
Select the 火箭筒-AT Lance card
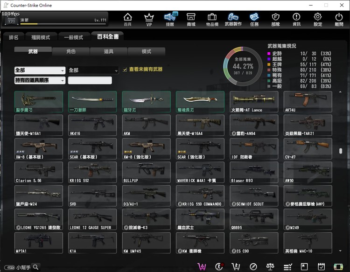click(254, 102)
